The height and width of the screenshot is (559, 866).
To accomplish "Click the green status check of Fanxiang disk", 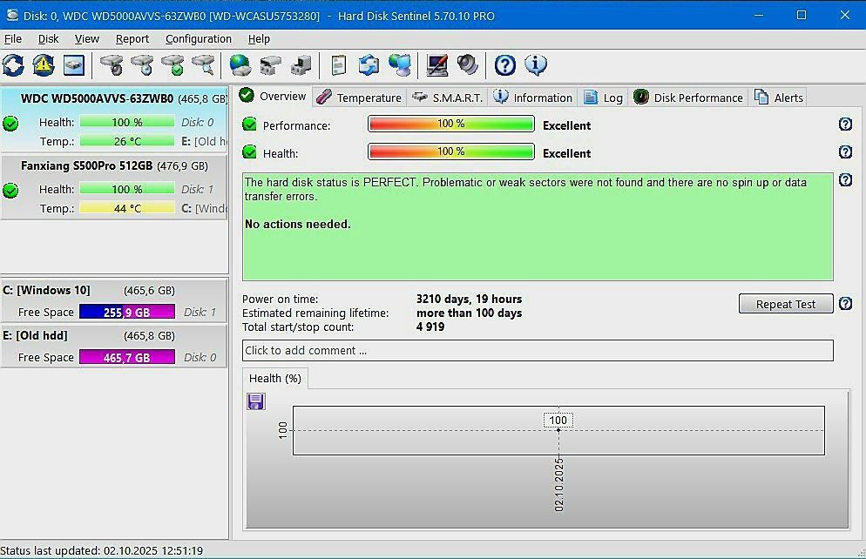I will 10,191.
